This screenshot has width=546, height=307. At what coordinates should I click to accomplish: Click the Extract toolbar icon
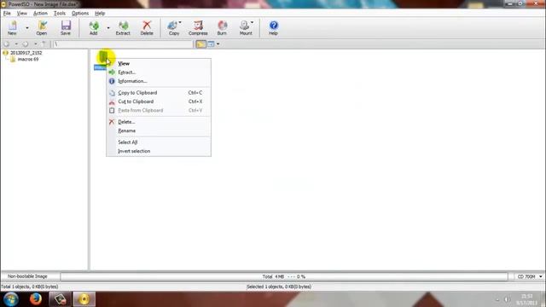point(123,28)
